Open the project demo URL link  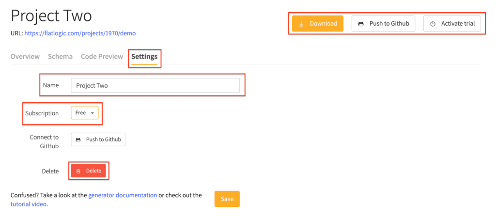pyautogui.click(x=80, y=33)
